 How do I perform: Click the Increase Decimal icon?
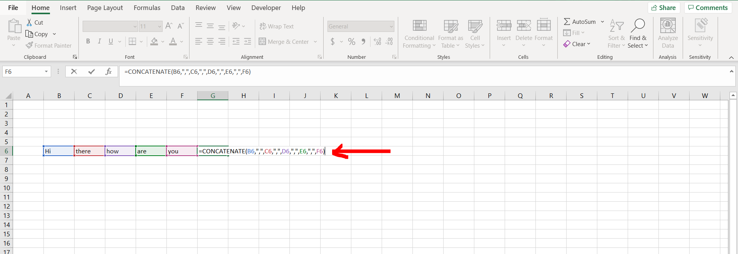[x=377, y=42]
